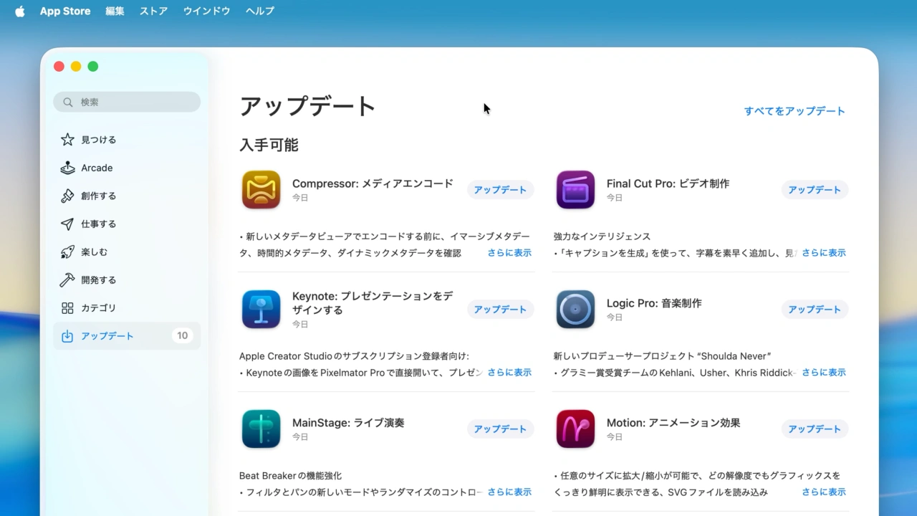Click the hammer icon beside 開発する
This screenshot has height=516, width=917.
pyautogui.click(x=67, y=279)
